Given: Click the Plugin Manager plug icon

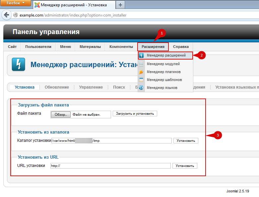Looking at the screenshot, I should coord(142,72).
